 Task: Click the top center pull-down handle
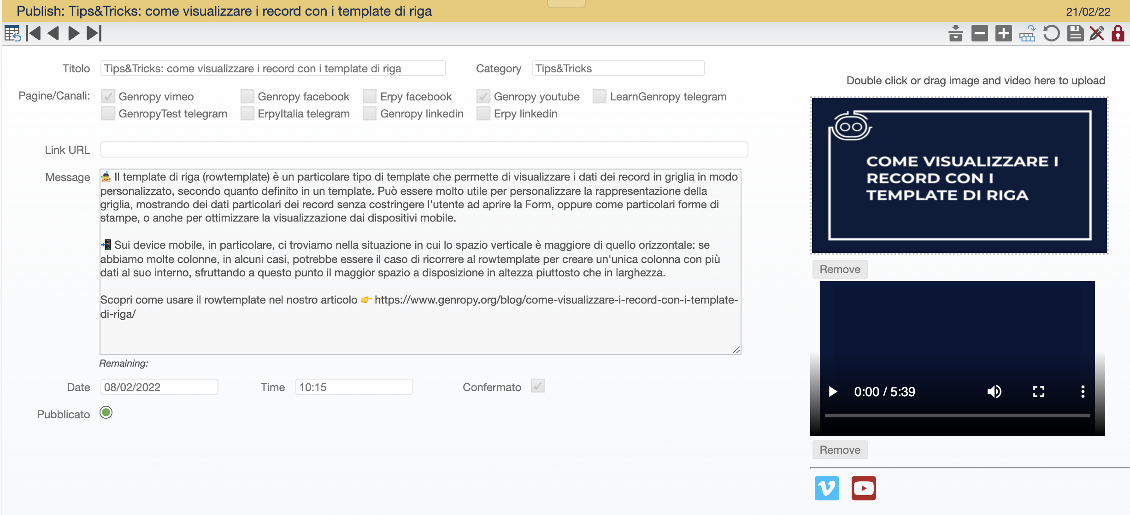(x=566, y=4)
